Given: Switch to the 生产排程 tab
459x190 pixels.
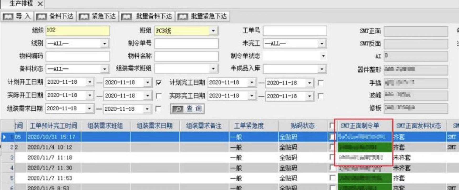Looking at the screenshot, I should coord(21,4).
